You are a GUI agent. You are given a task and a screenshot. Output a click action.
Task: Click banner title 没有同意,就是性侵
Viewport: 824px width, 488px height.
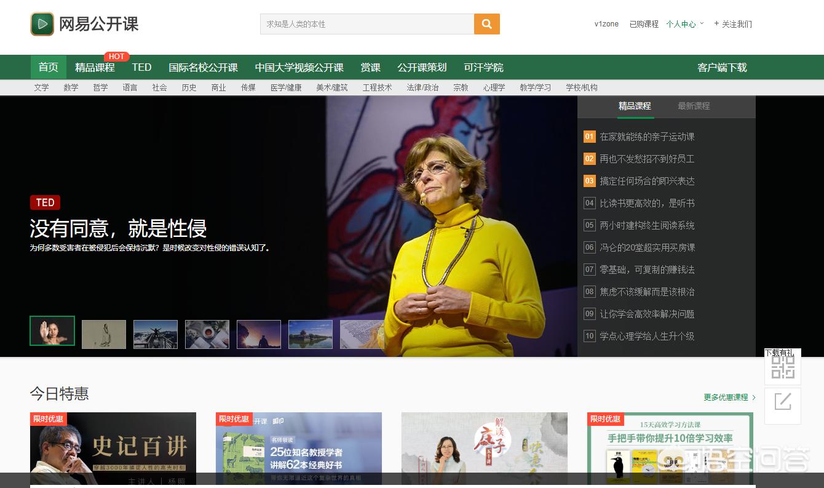118,228
